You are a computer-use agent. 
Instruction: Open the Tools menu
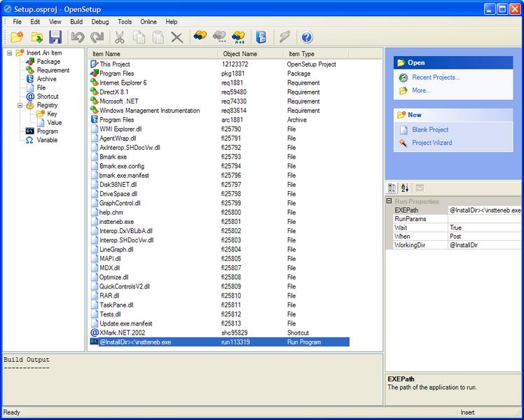tap(125, 22)
